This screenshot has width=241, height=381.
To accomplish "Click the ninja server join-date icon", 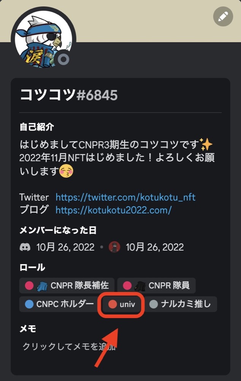I will click(x=114, y=247).
